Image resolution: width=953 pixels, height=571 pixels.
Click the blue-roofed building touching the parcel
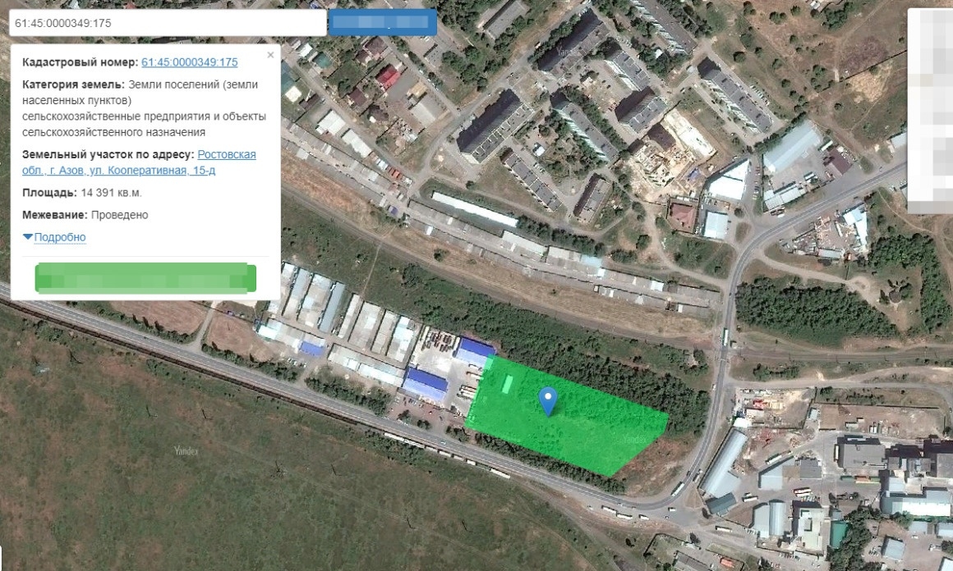[x=473, y=353]
